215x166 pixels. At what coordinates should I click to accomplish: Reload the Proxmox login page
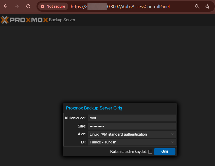[28, 6]
